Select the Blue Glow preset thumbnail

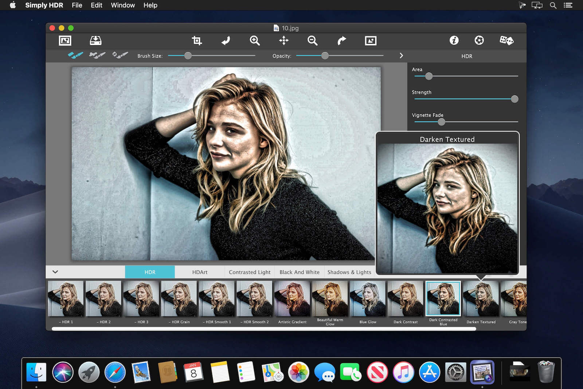pos(368,299)
